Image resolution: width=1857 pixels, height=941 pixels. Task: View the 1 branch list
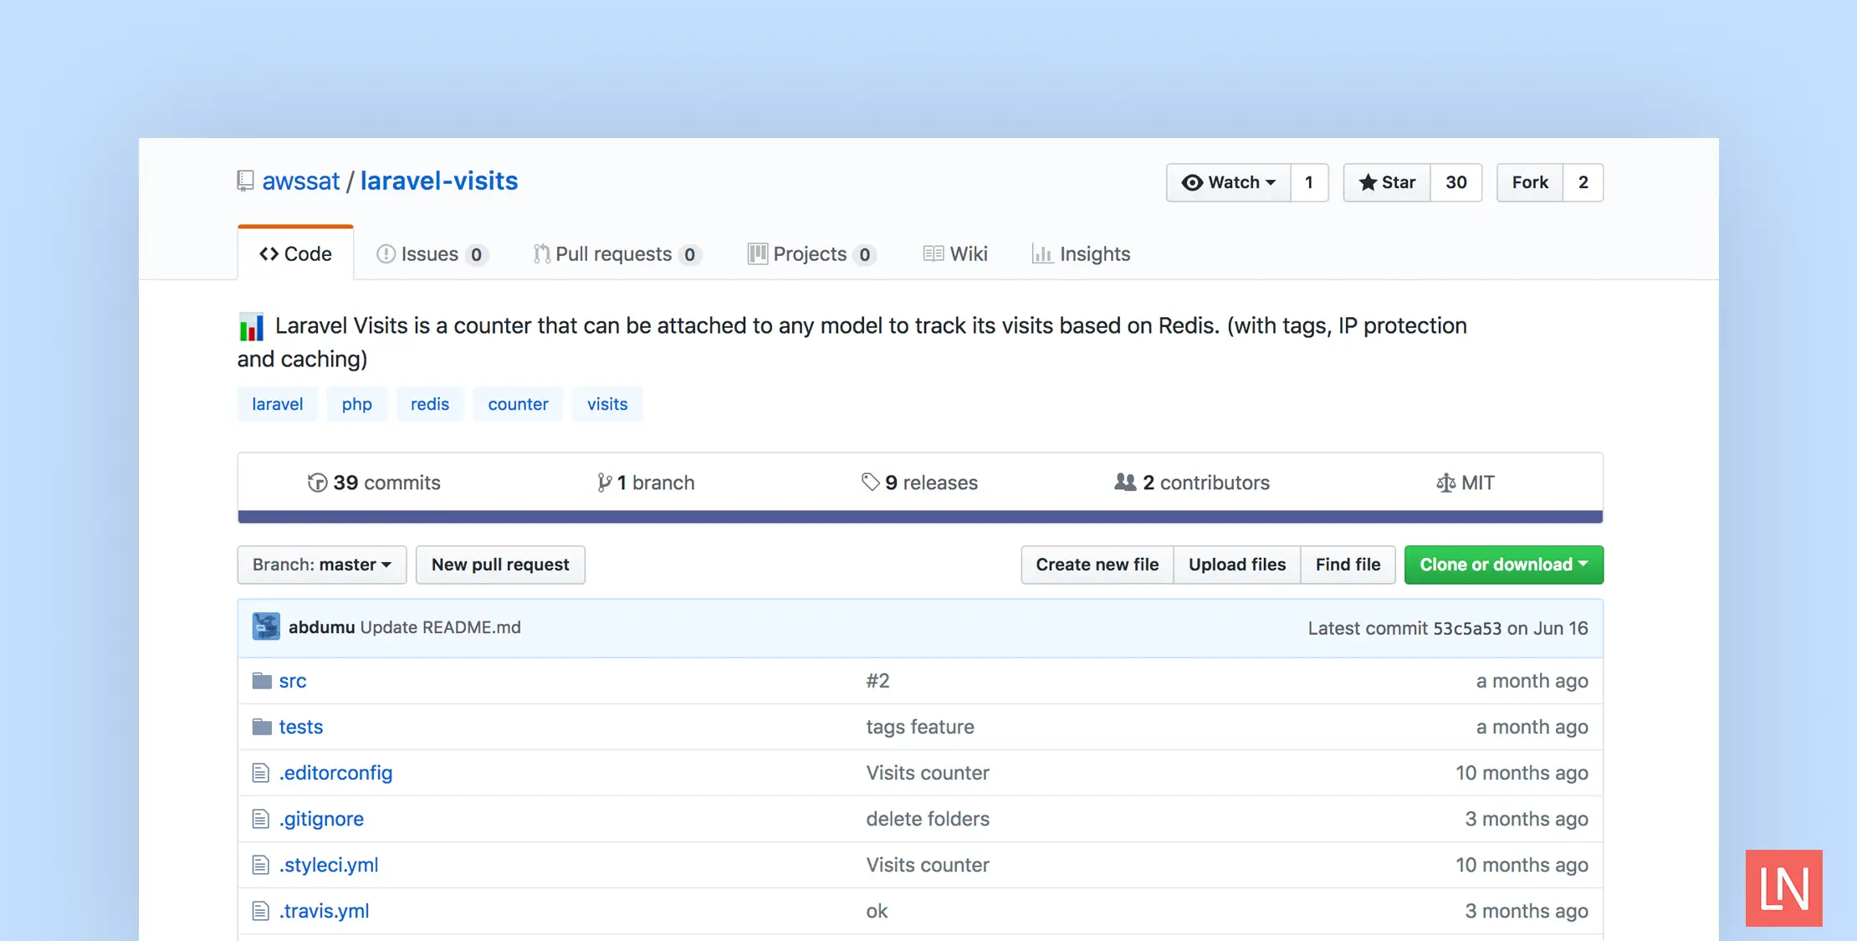645,483
